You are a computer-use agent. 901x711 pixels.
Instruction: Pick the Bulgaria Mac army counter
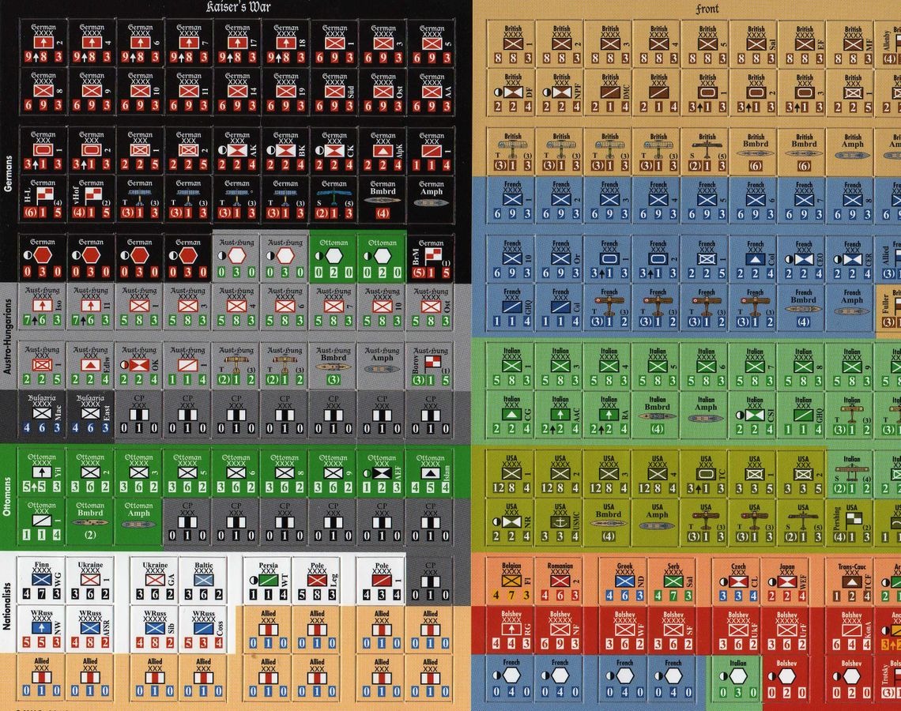(x=43, y=412)
